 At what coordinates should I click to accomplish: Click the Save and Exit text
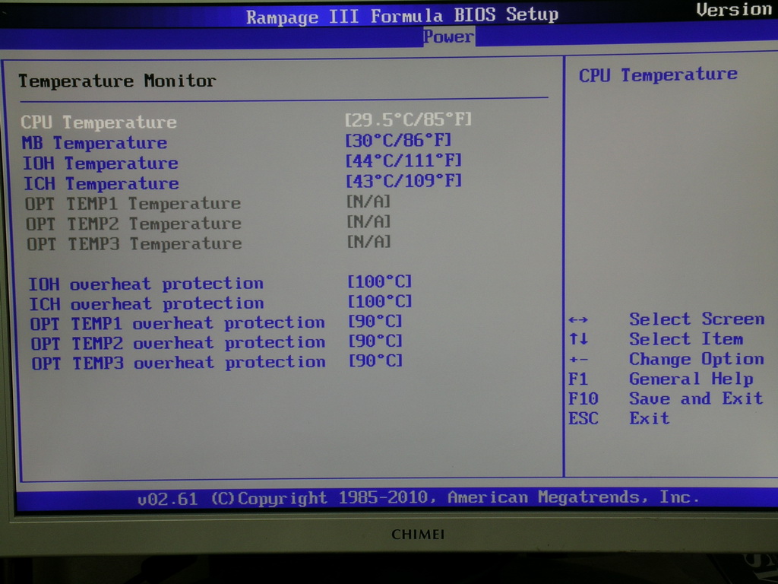coord(696,398)
